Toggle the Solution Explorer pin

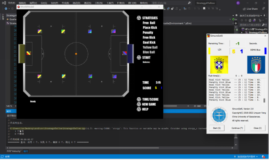pyautogui.click(x=264, y=16)
